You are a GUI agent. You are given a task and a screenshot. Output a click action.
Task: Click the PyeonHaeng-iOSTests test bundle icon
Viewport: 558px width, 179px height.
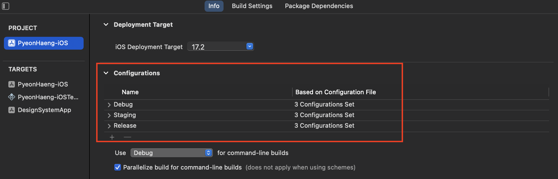[x=12, y=97]
